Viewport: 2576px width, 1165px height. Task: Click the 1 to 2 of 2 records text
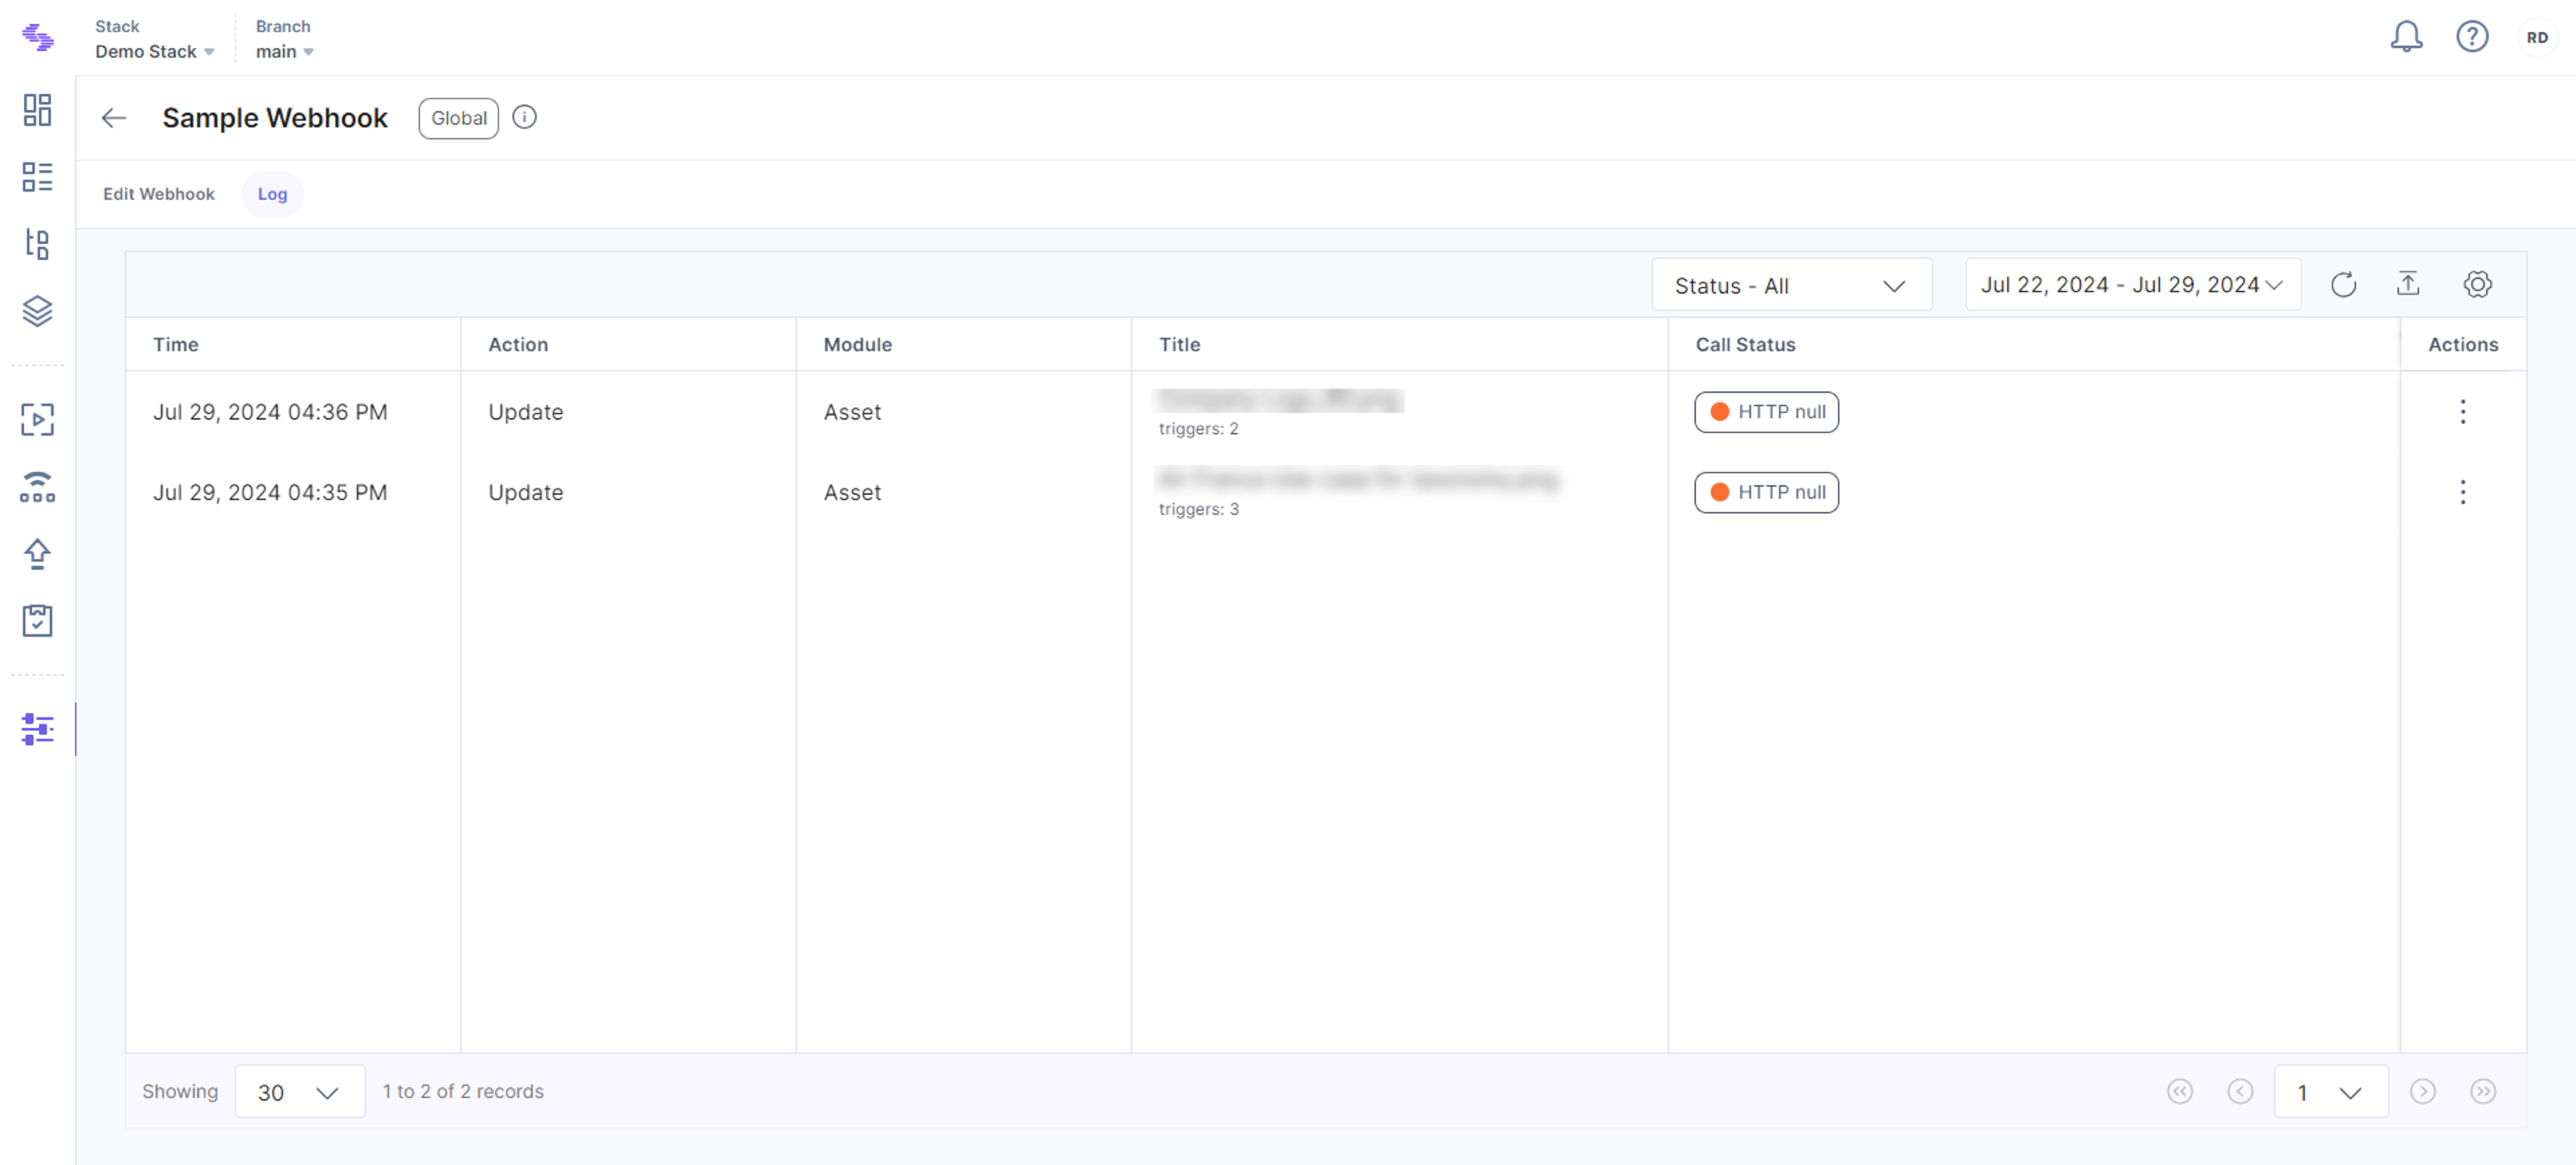pyautogui.click(x=463, y=1091)
